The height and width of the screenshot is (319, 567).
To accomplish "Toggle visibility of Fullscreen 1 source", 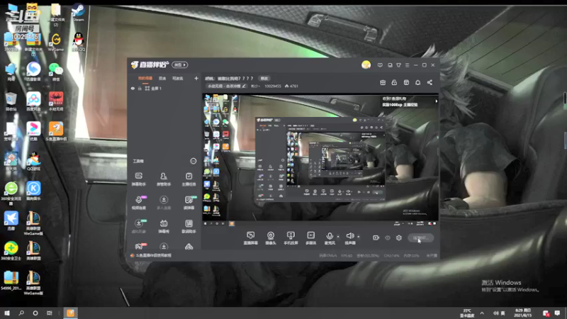I will tap(133, 88).
